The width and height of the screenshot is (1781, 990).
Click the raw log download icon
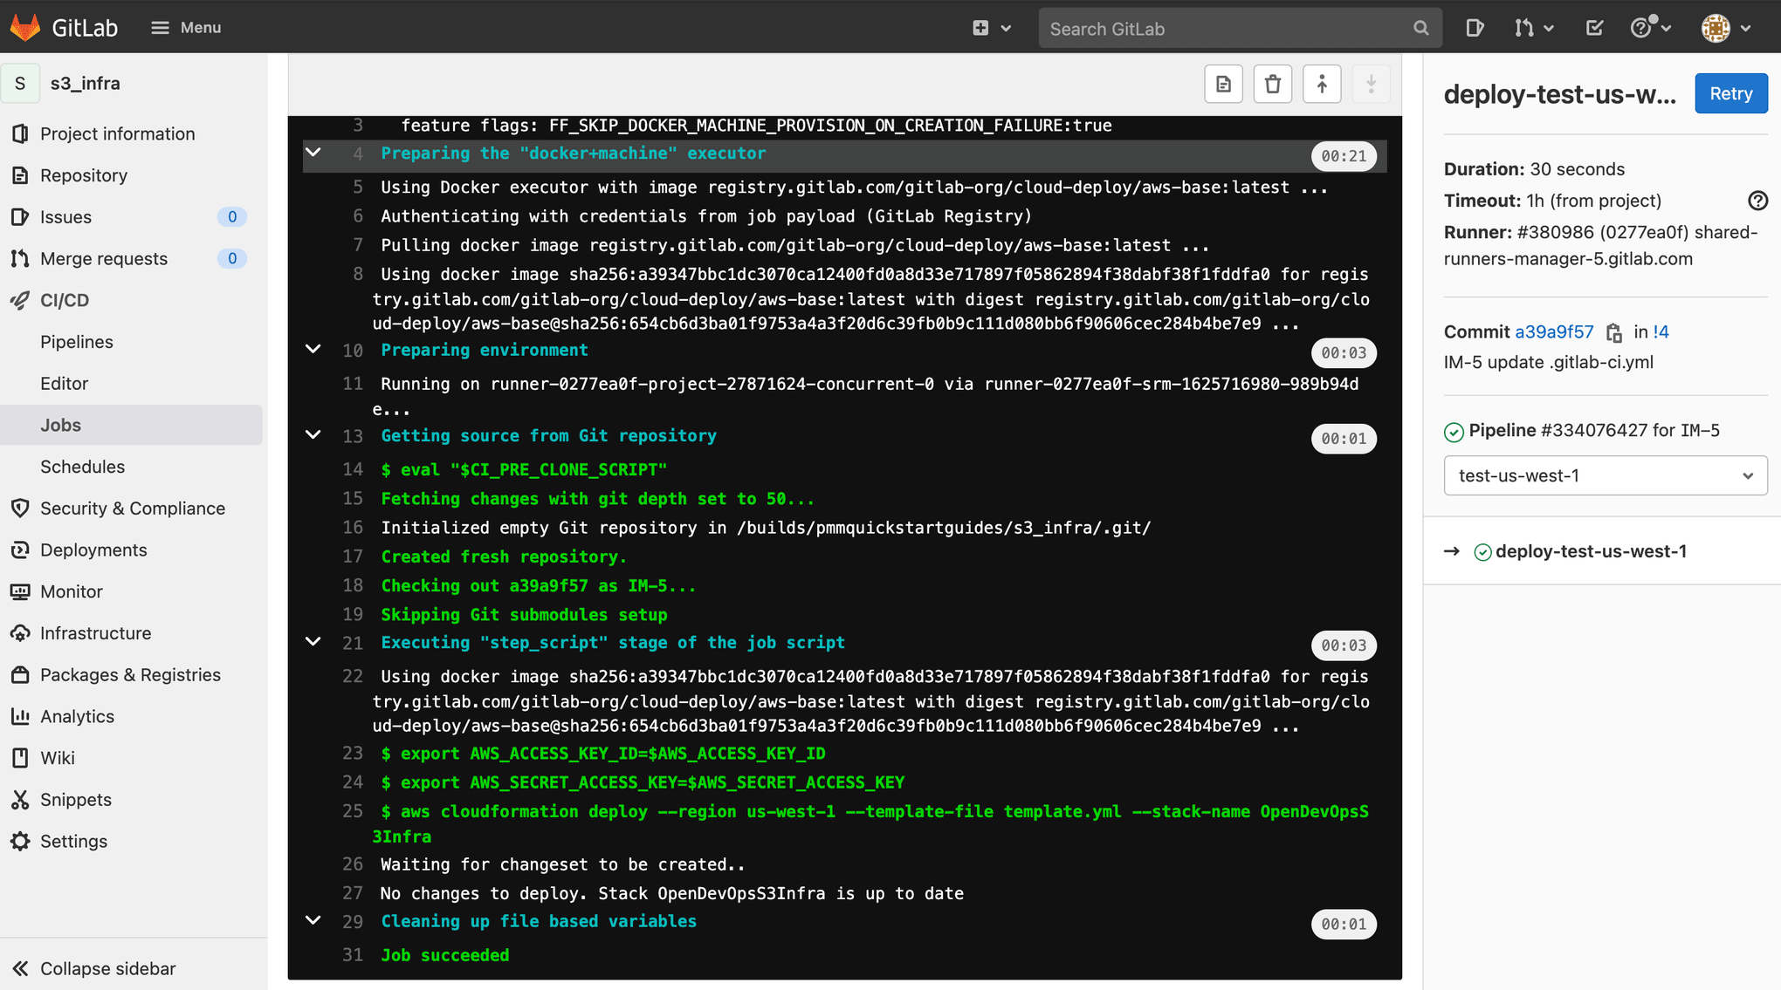[1225, 85]
